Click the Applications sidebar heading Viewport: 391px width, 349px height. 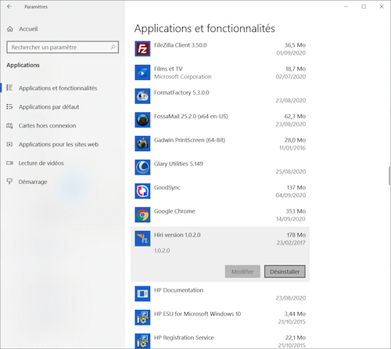point(23,65)
